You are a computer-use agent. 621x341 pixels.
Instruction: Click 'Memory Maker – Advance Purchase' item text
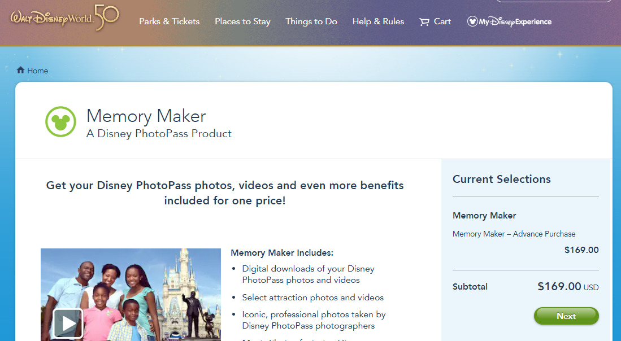click(x=514, y=234)
